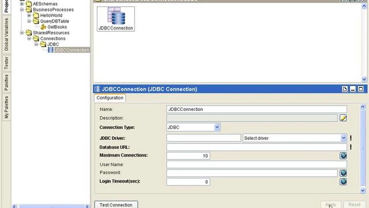Open the Description field edit pencil icon
Screen dimensions: 369x208
(343, 118)
